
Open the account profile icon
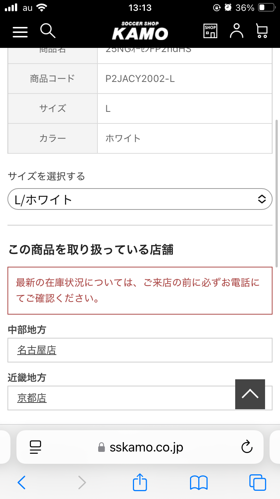[x=236, y=31]
